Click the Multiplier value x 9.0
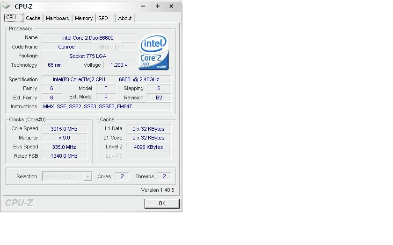 (x=64, y=138)
